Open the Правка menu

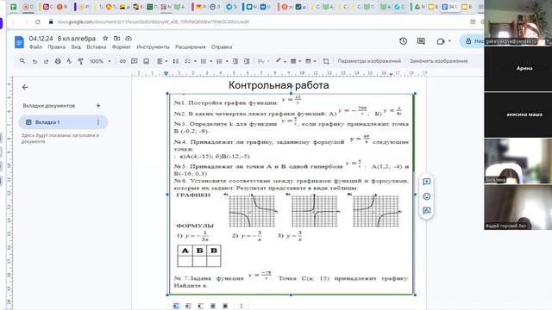(x=57, y=46)
